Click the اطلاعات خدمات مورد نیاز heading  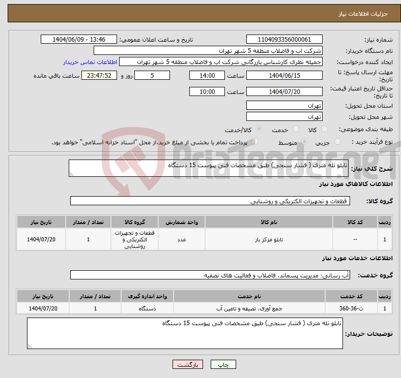(357, 258)
